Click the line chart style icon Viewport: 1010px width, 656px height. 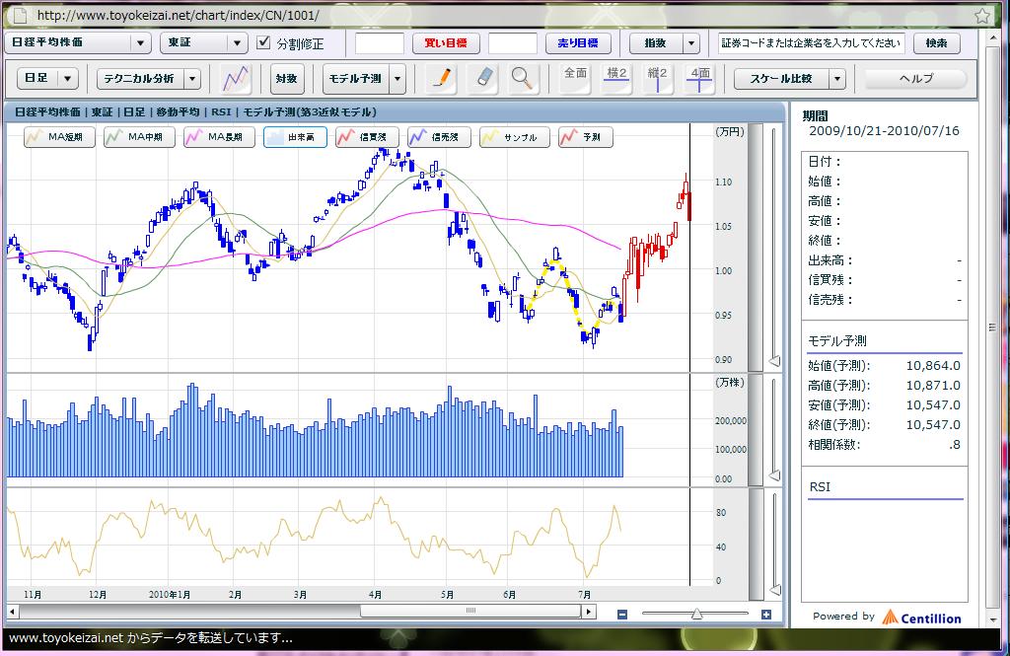236,79
